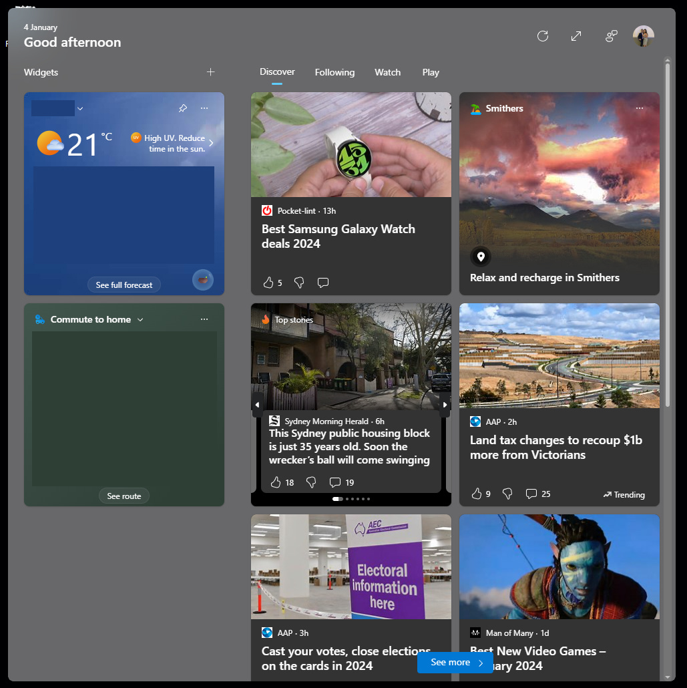Comment on Samsung Galaxy Watch article
Viewport: 687px width, 688px height.
323,283
